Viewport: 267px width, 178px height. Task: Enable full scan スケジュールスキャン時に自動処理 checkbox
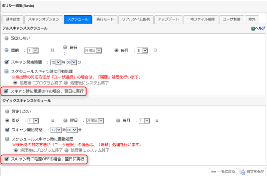7,71
